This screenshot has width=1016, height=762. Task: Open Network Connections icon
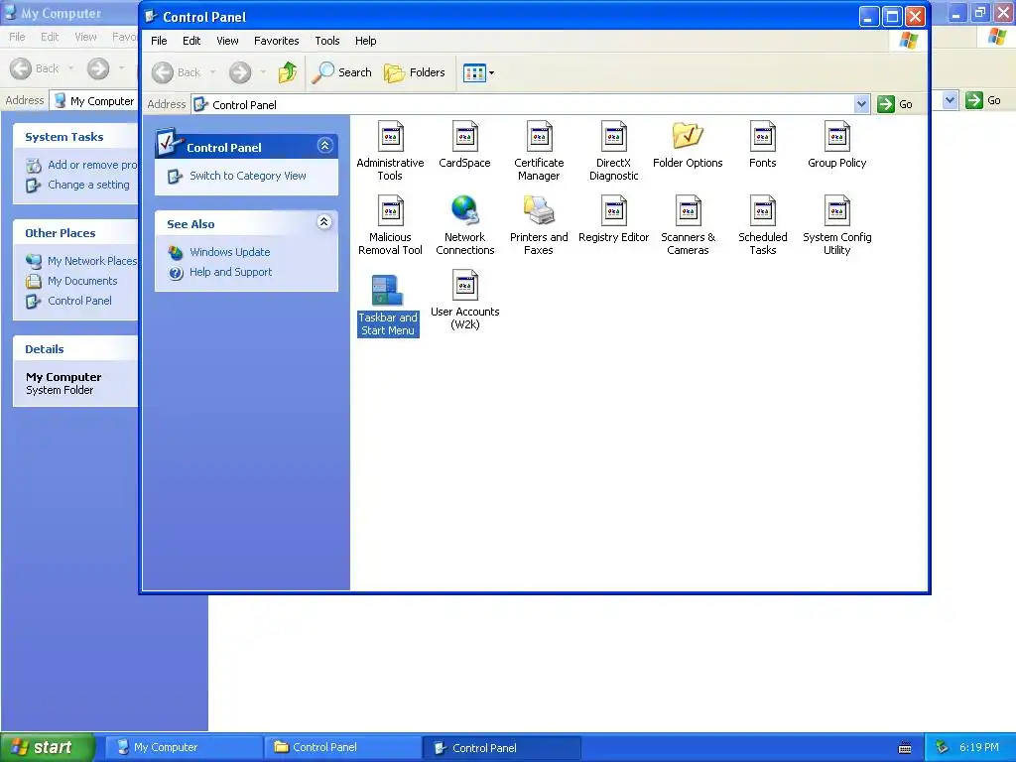coord(465,225)
